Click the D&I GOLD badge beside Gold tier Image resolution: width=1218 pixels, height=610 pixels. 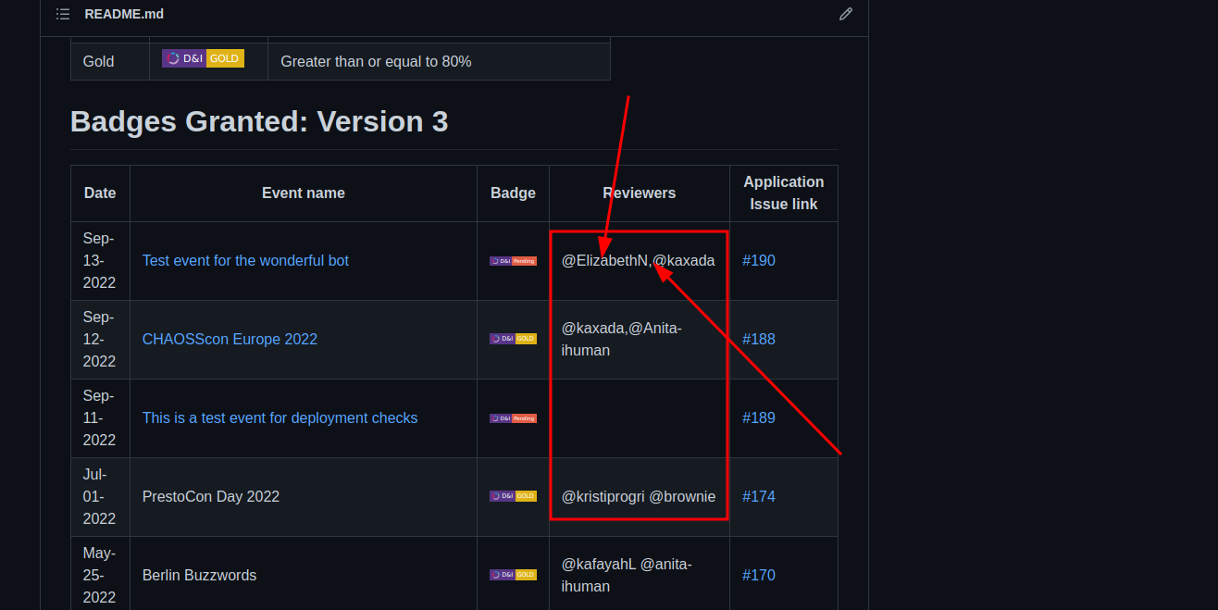click(204, 57)
